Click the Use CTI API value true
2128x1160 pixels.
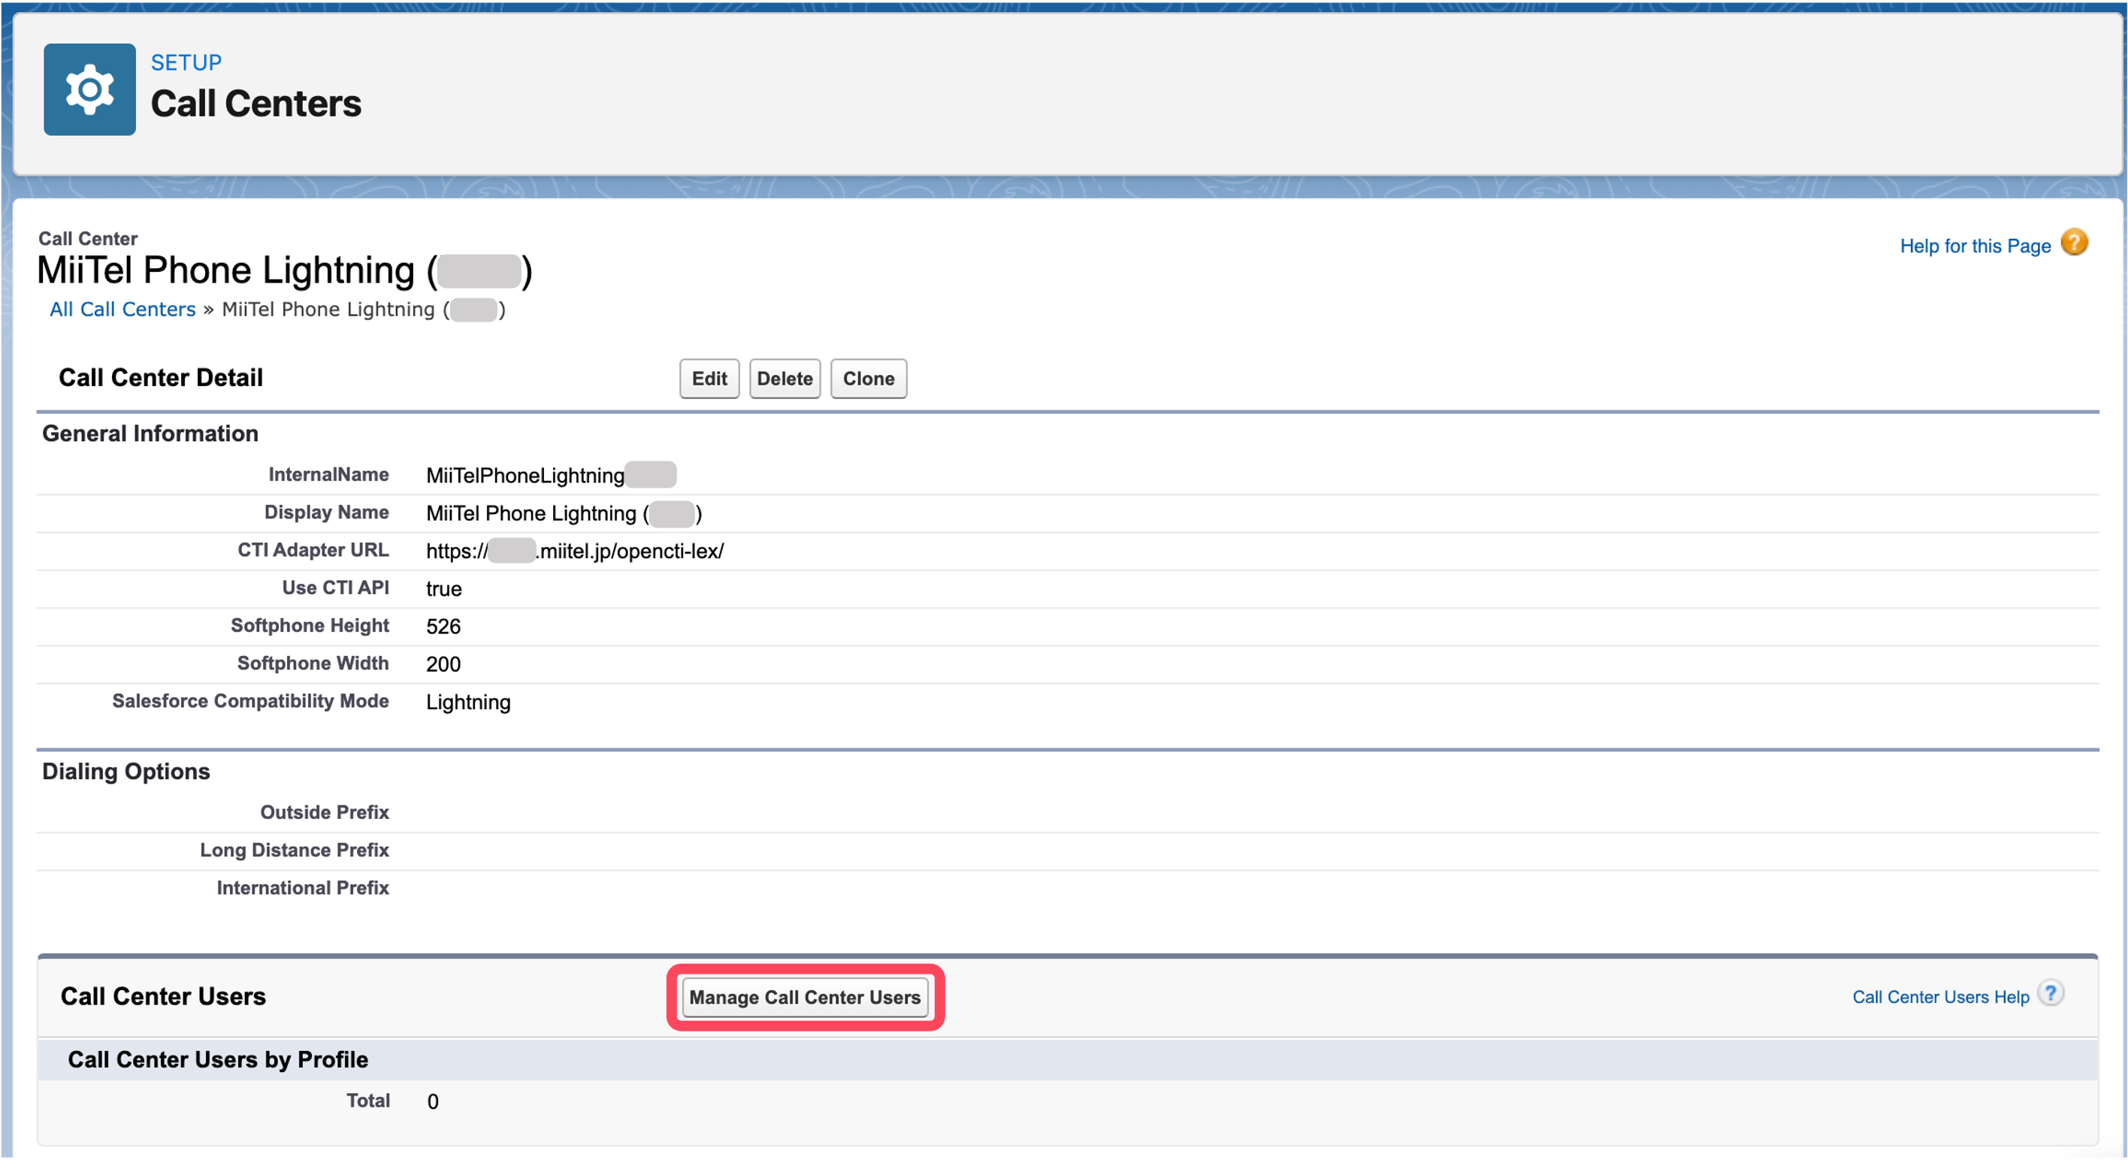[443, 589]
